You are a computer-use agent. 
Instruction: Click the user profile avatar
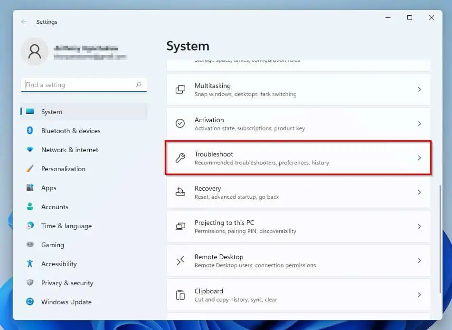[x=35, y=51]
